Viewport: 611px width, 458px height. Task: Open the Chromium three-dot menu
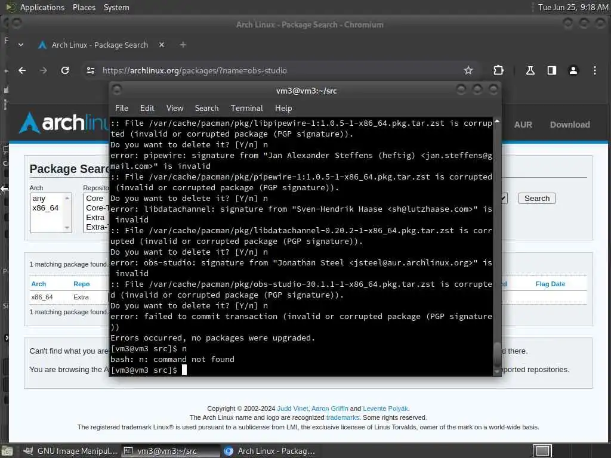pyautogui.click(x=595, y=70)
